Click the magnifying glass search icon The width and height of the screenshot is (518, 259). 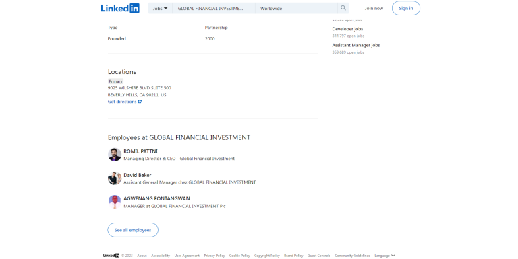[343, 8]
